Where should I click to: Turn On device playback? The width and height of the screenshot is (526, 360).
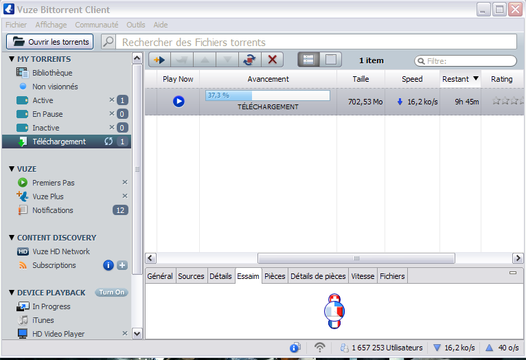[112, 292]
